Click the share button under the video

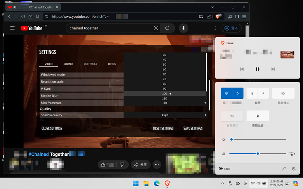141,165
